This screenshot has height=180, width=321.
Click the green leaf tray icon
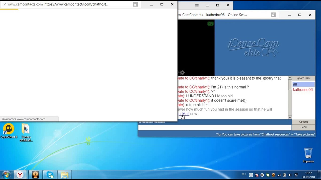(x=268, y=175)
